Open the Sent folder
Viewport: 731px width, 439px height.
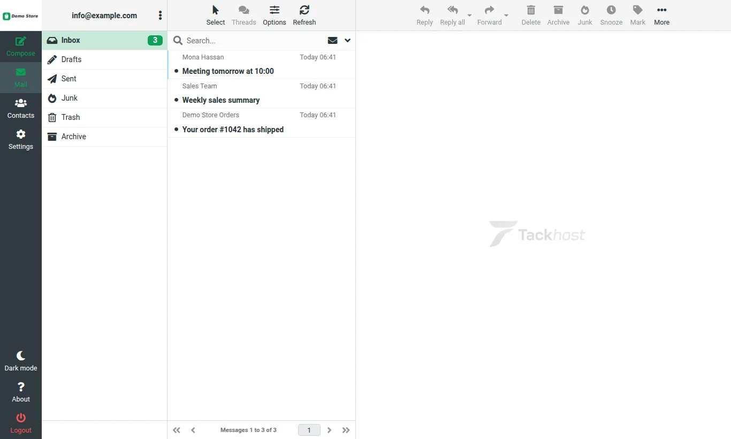point(104,79)
